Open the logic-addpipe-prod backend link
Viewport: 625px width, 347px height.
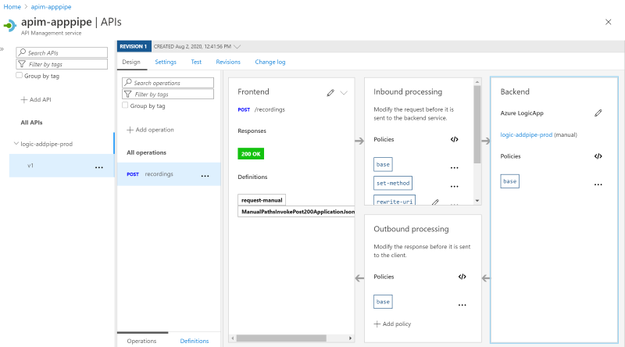(x=526, y=134)
